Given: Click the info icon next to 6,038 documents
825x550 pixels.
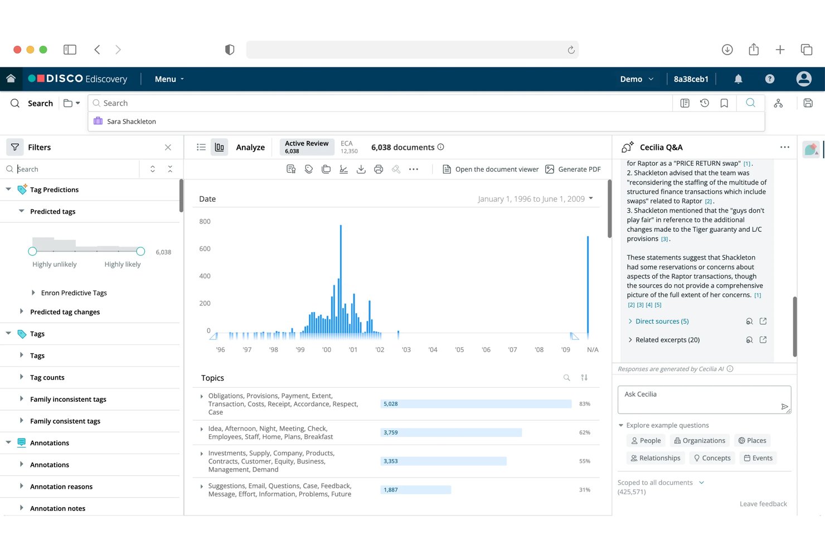Looking at the screenshot, I should point(441,147).
